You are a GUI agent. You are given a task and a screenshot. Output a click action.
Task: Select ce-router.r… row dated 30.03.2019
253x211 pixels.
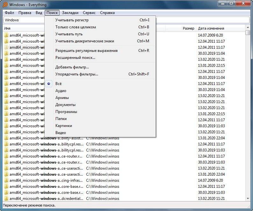coord(124,162)
